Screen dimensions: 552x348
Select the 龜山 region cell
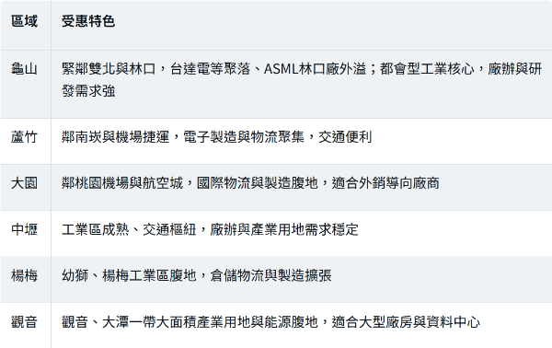(x=24, y=69)
